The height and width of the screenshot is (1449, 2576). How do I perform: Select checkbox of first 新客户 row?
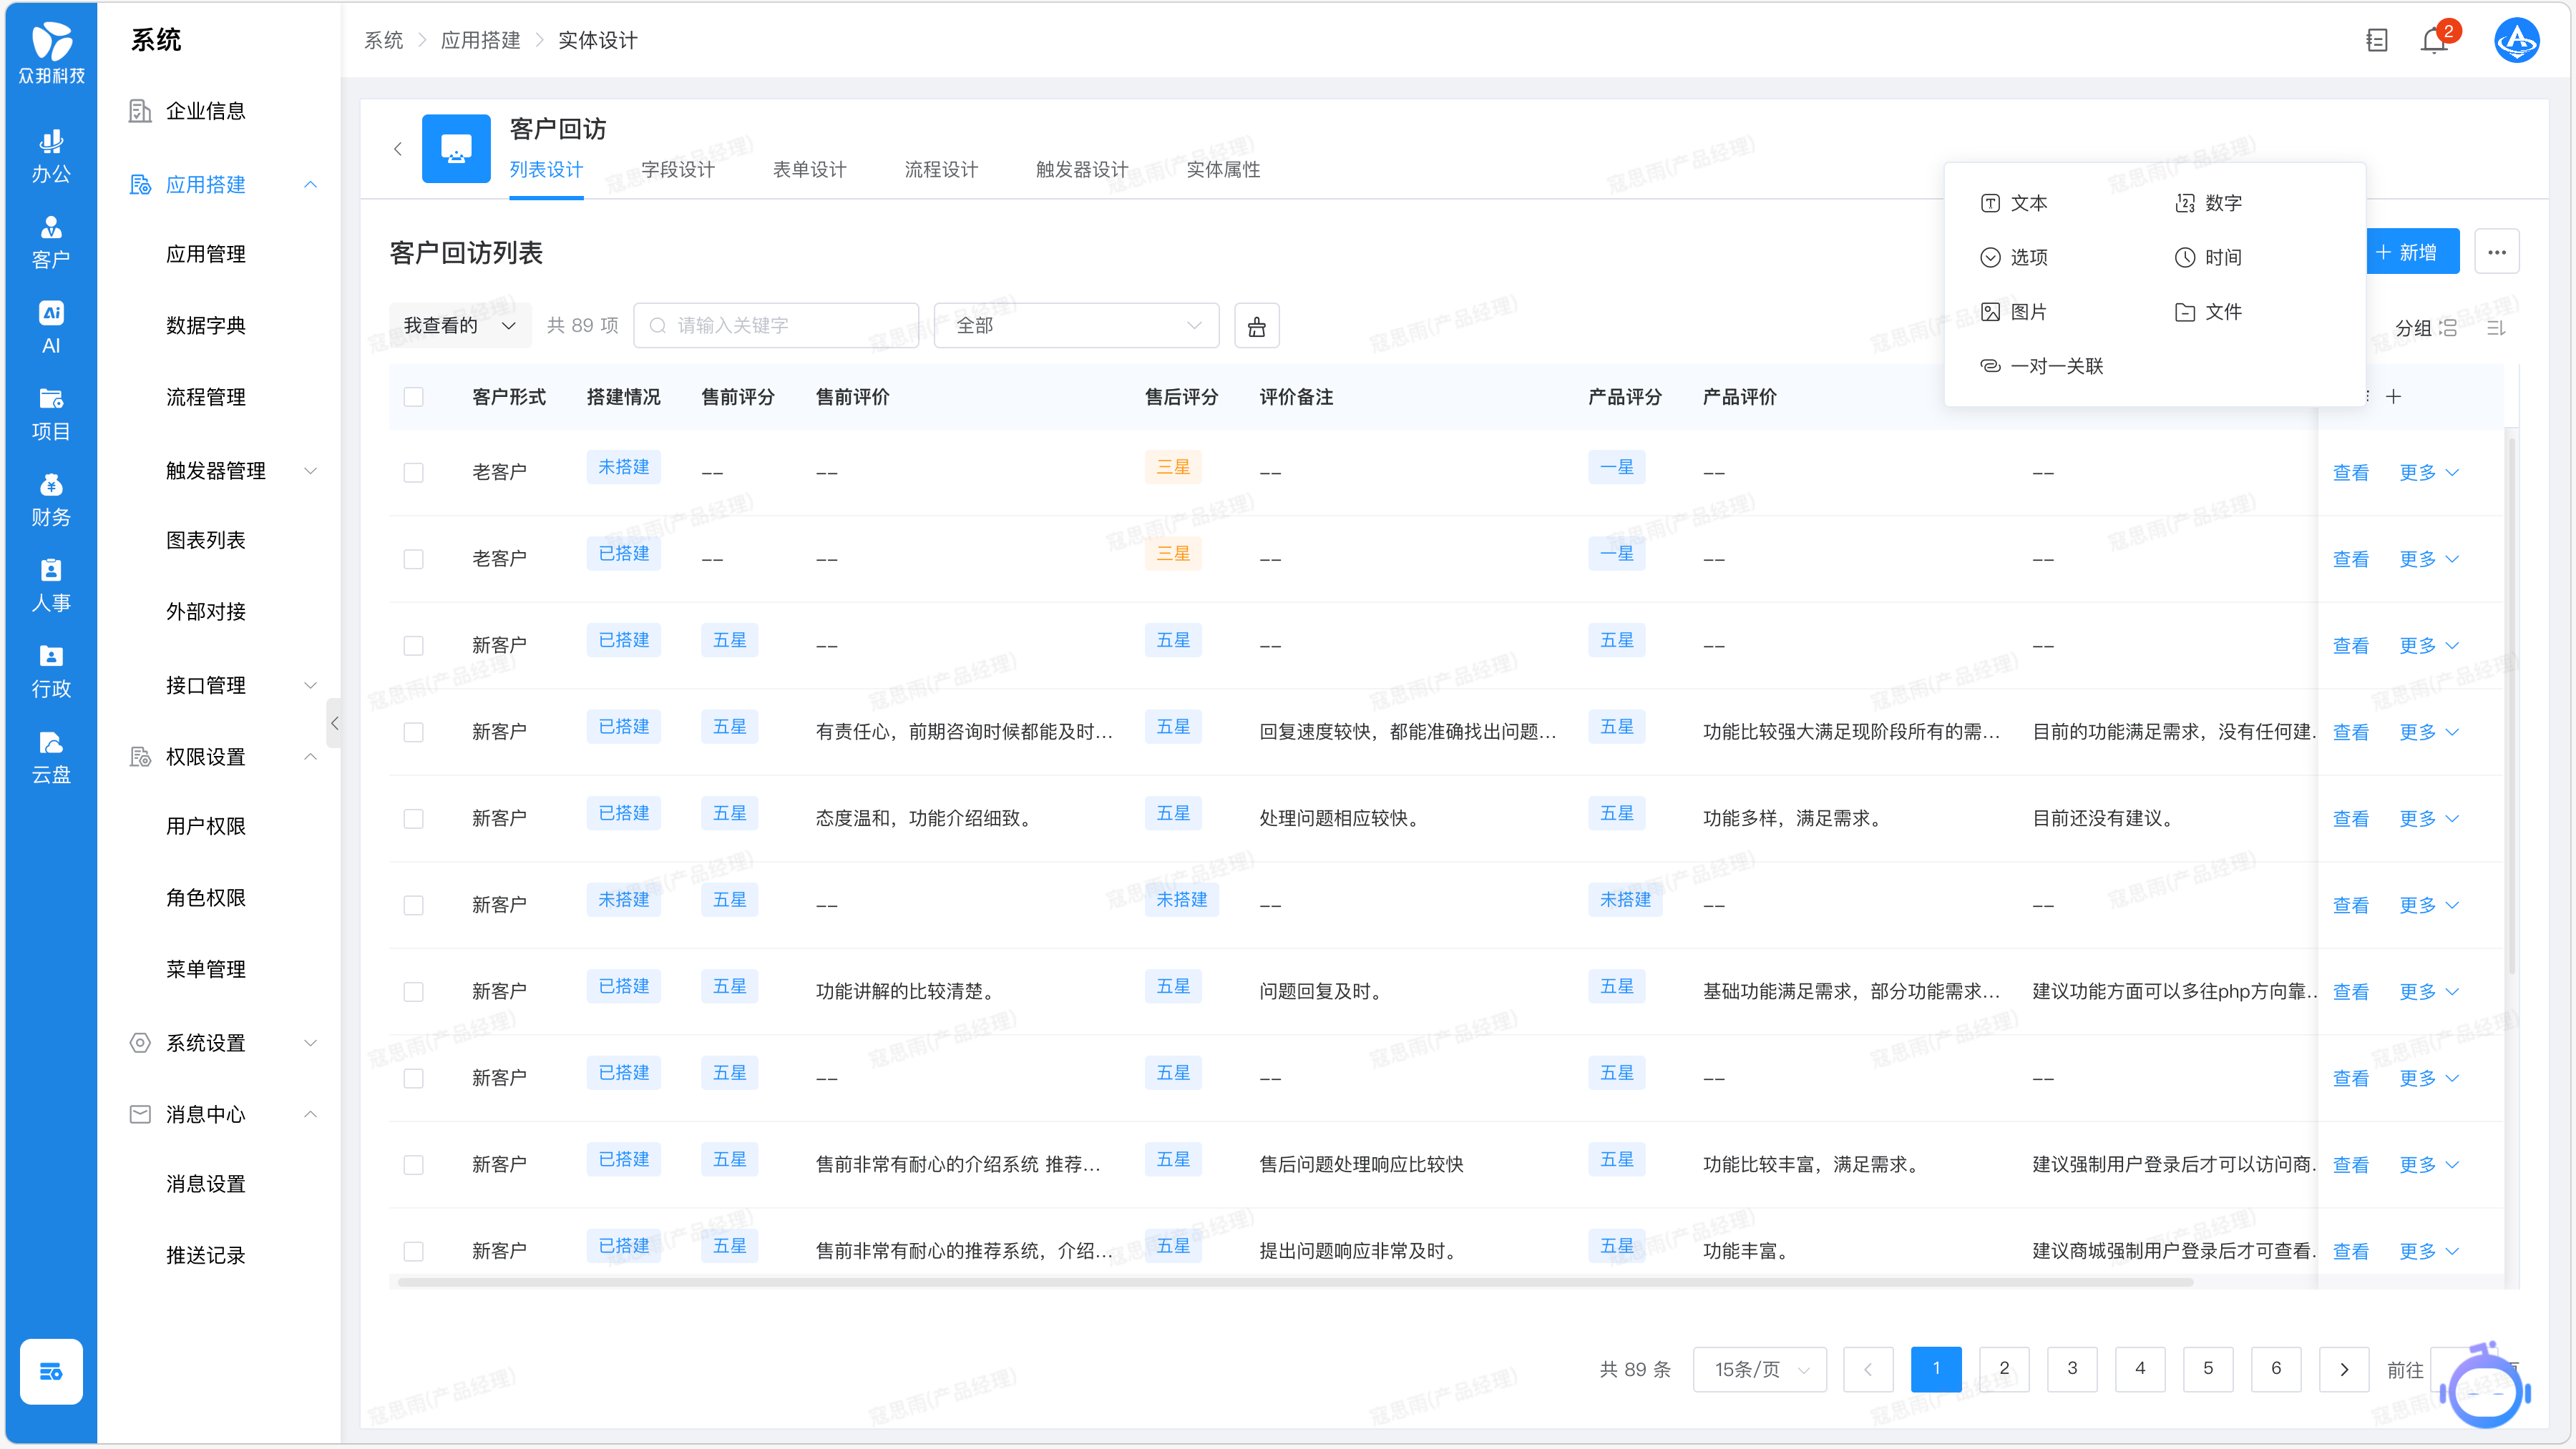pos(413,646)
